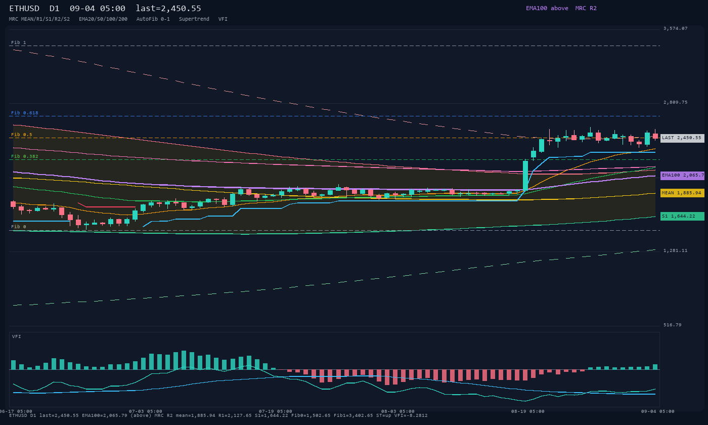Viewport: 708px width, 425px height.
Task: Click the 07-03 05:00 time axis label
Action: (x=146, y=411)
